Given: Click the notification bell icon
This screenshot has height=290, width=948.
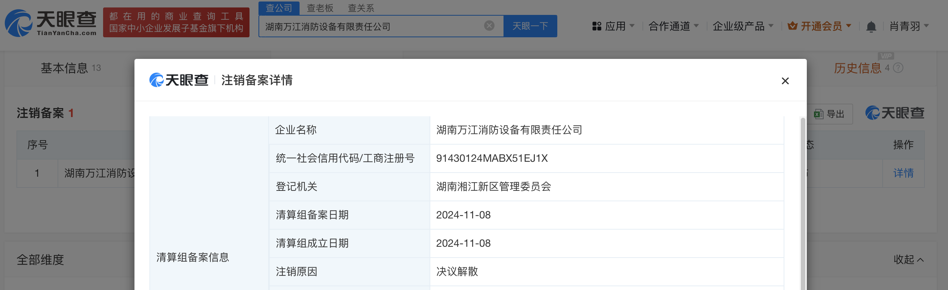Looking at the screenshot, I should click(x=871, y=26).
